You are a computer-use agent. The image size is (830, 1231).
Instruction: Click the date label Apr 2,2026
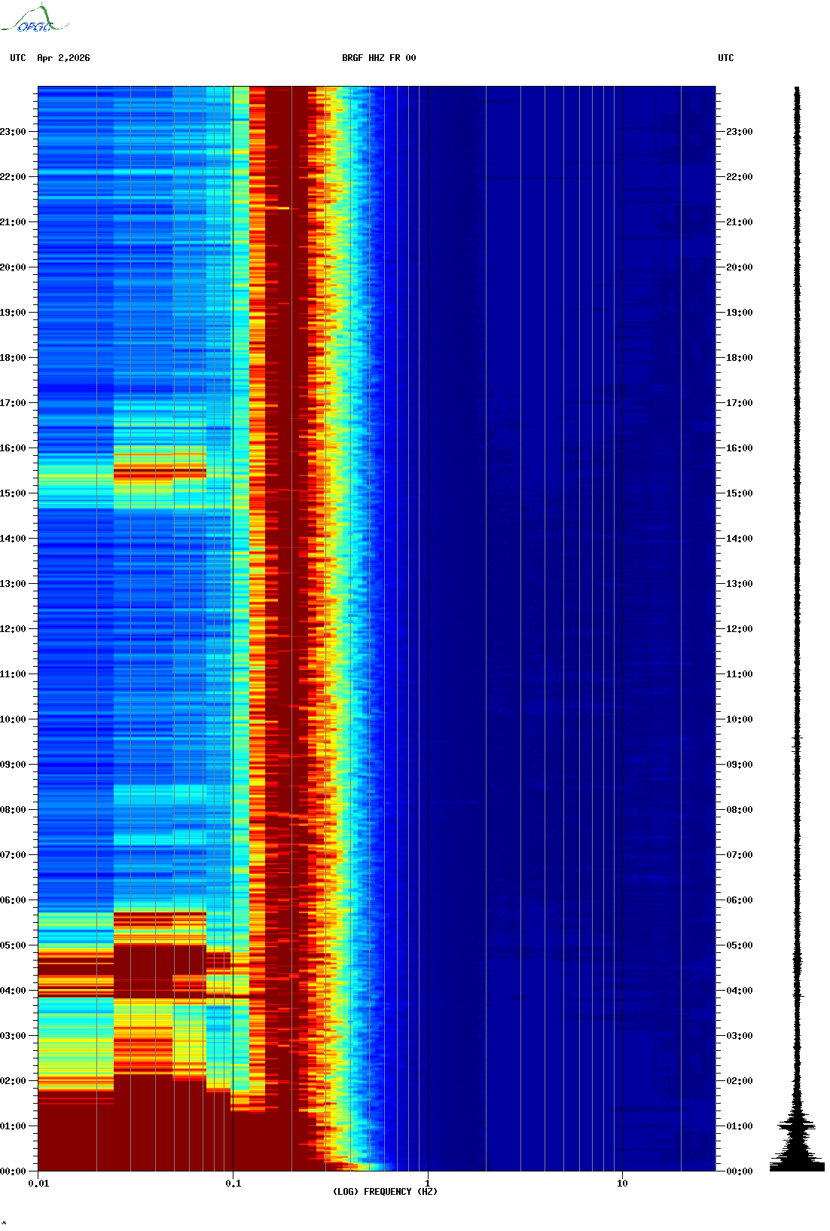63,58
